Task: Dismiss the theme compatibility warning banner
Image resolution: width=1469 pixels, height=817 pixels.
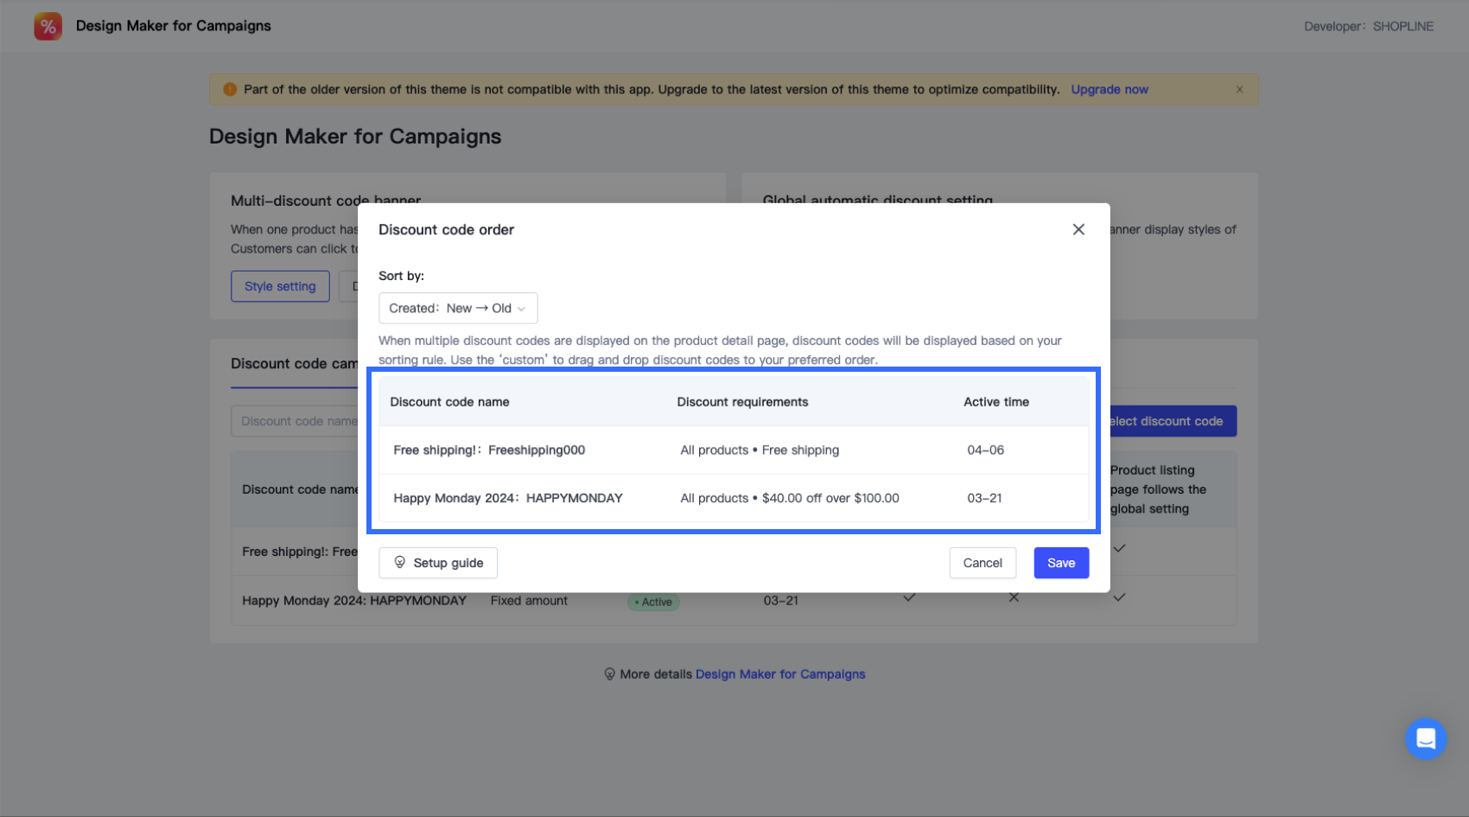Action: click(1239, 89)
